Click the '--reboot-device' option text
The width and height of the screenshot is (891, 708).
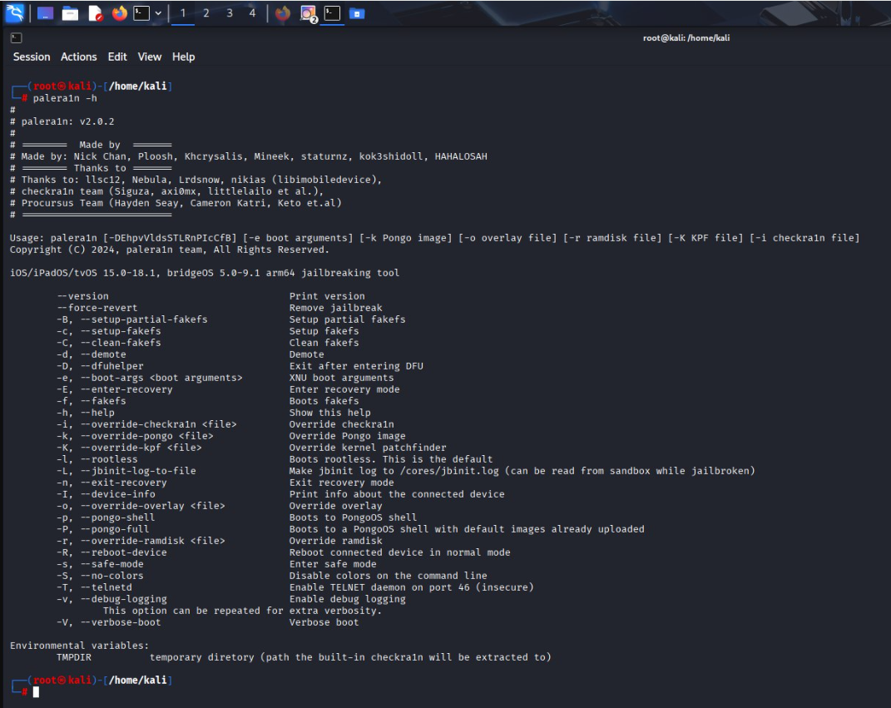pyautogui.click(x=123, y=552)
